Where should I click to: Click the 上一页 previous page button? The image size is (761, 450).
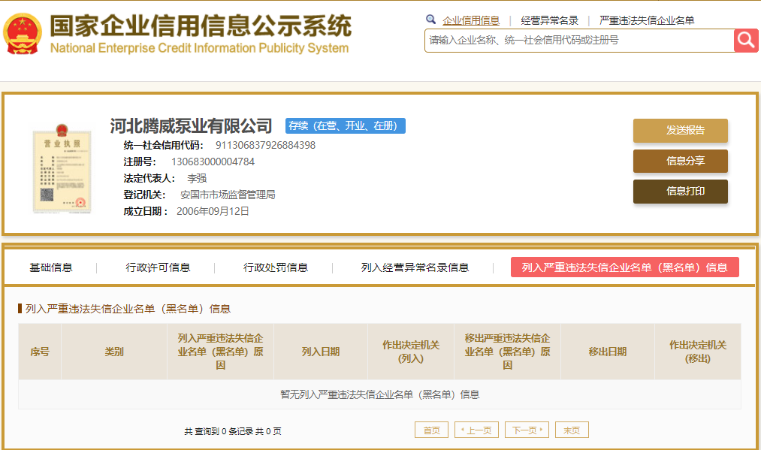(x=476, y=430)
